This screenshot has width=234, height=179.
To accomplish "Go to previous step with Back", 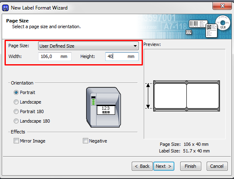I will pyautogui.click(x=142, y=166).
